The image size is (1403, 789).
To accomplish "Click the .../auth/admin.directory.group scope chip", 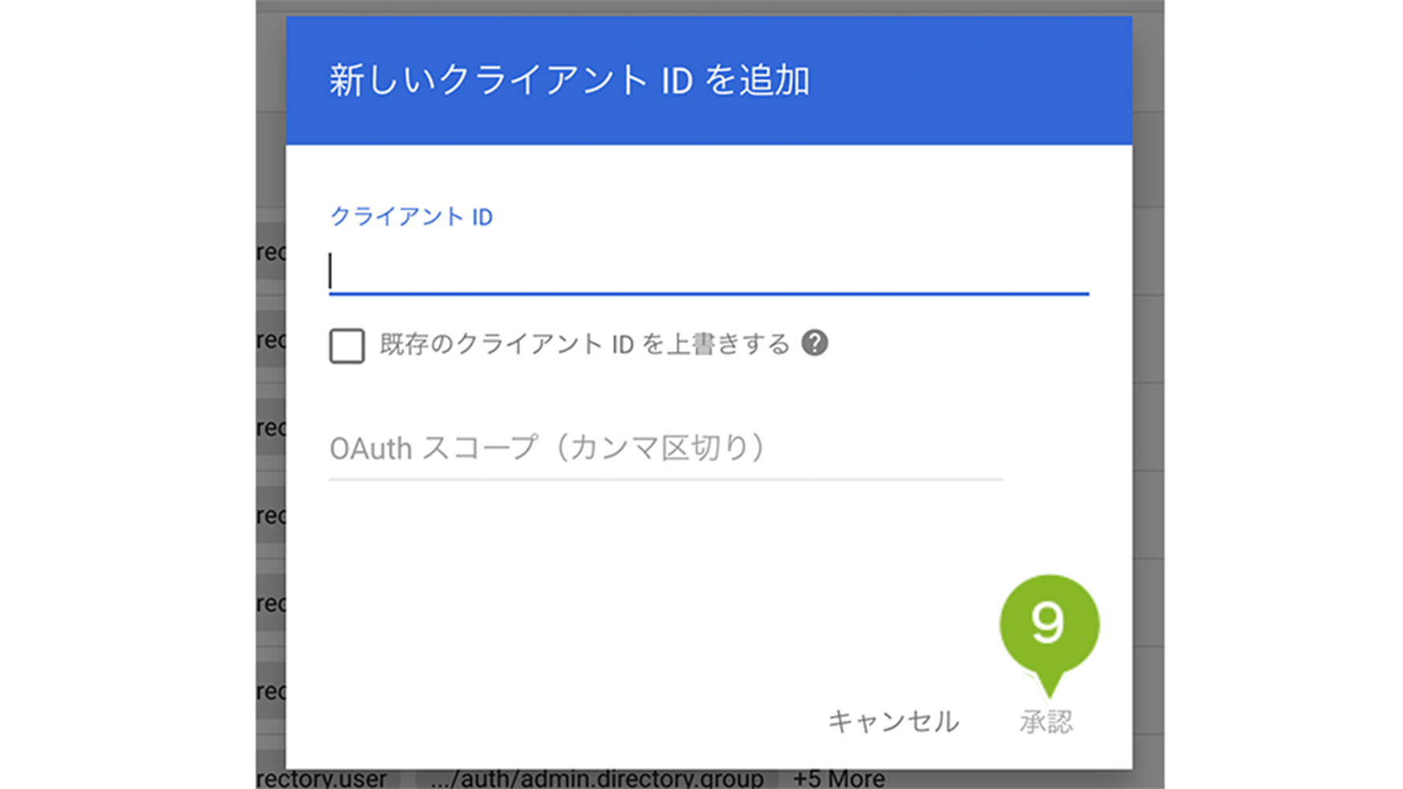I will click(x=597, y=780).
